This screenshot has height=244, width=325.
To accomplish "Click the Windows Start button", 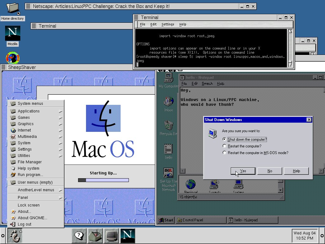I will coord(166,220).
